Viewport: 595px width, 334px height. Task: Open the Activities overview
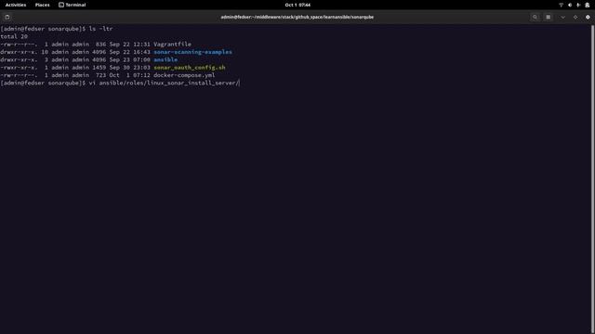click(x=16, y=5)
